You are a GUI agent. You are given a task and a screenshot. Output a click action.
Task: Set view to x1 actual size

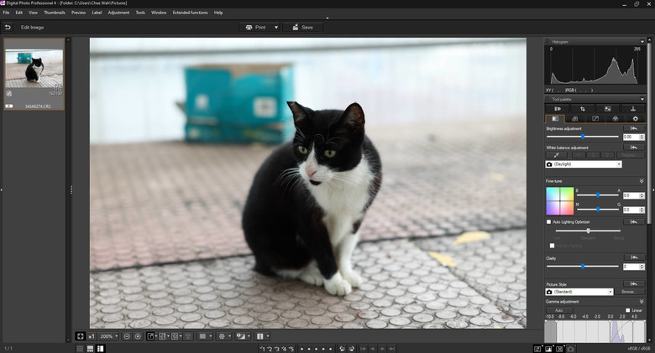click(x=92, y=336)
